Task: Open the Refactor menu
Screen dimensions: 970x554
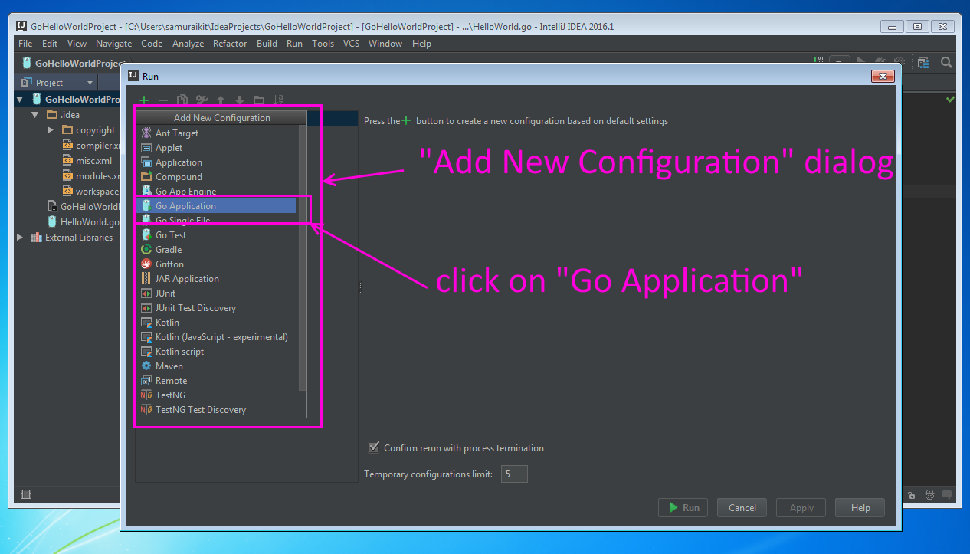Action: tap(230, 44)
